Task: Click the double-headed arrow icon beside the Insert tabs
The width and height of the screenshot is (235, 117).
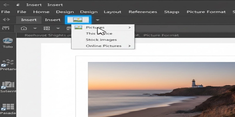Action: click(x=6, y=20)
